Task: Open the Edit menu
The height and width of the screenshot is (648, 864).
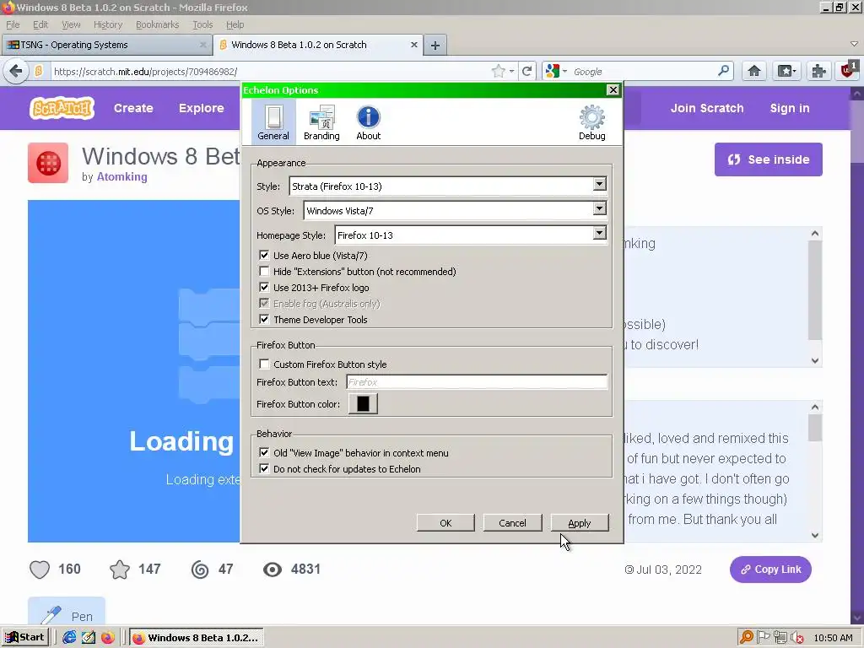Action: (x=40, y=24)
